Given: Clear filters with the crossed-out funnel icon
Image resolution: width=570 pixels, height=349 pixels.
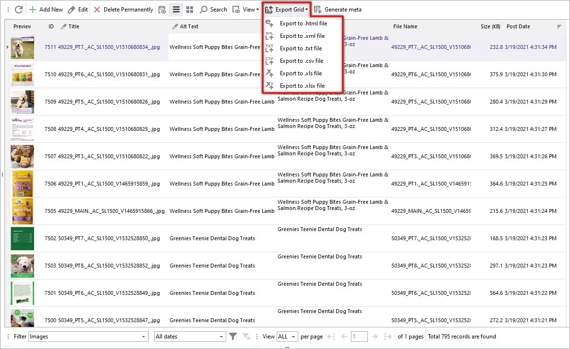Looking at the screenshot, I should coord(246,336).
